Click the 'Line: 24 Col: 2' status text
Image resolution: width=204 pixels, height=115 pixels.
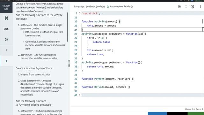click(x=194, y=109)
